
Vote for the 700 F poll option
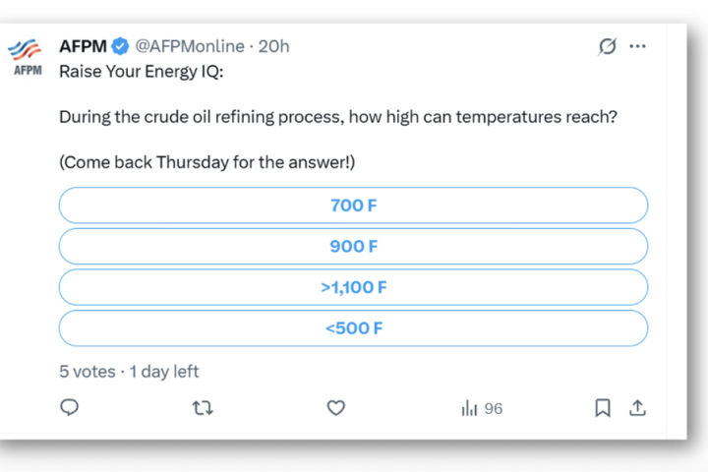(x=353, y=206)
